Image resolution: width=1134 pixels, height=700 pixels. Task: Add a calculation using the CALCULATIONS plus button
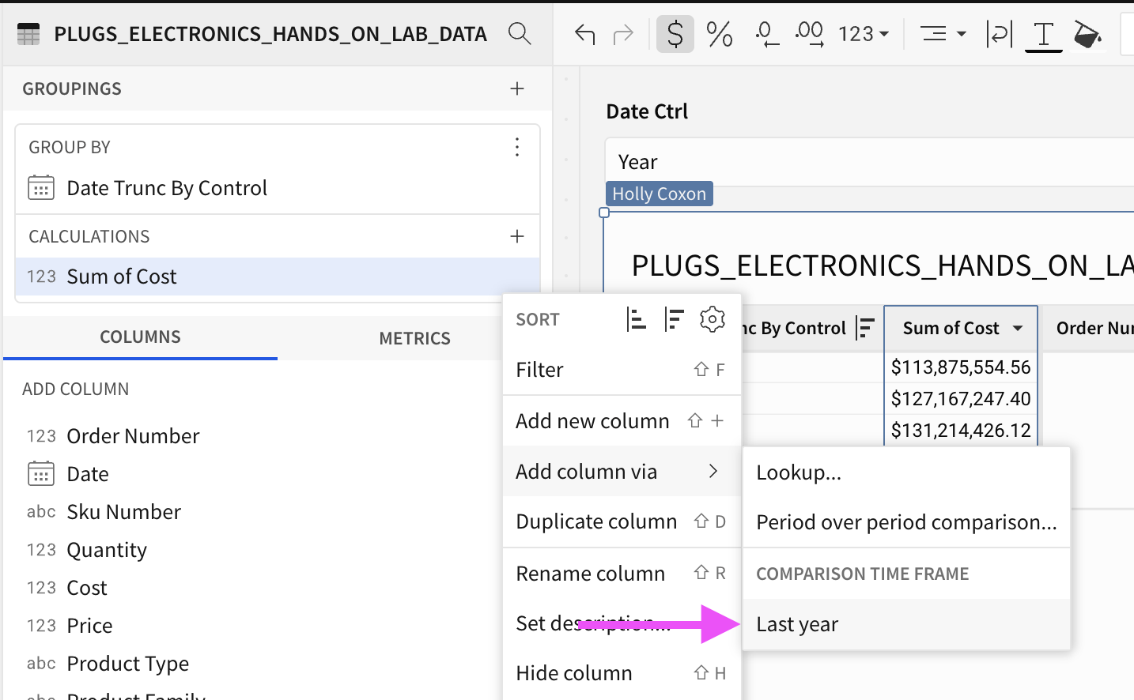(516, 236)
